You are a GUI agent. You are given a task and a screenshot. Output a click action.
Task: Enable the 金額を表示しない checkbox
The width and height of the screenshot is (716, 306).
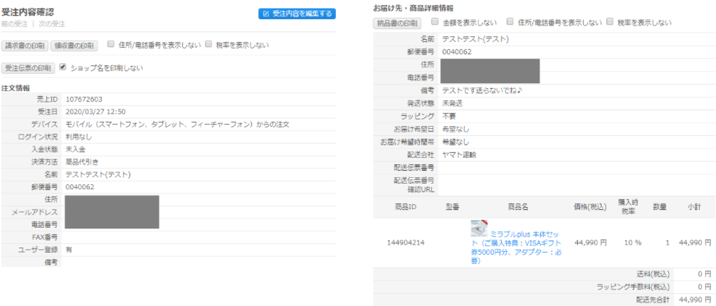pyautogui.click(x=435, y=22)
